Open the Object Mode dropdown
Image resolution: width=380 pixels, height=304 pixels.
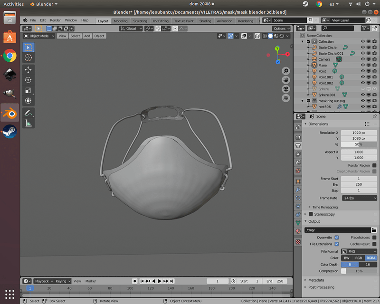coord(39,36)
